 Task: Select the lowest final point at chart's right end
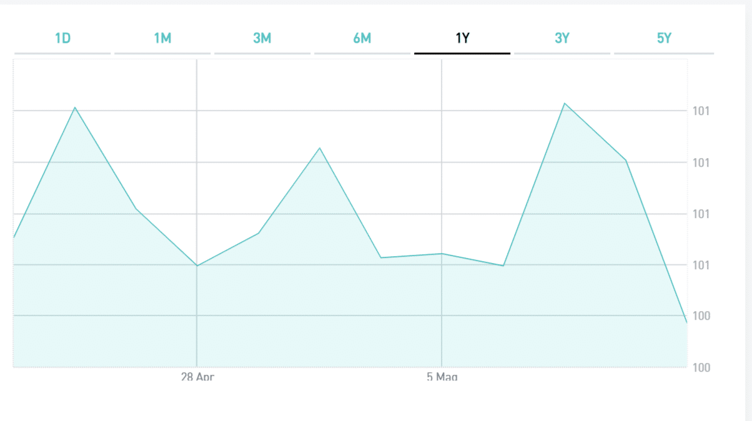686,322
